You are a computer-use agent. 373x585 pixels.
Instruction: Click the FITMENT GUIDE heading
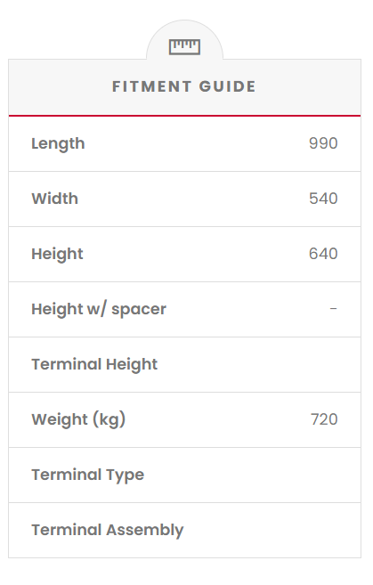(184, 86)
